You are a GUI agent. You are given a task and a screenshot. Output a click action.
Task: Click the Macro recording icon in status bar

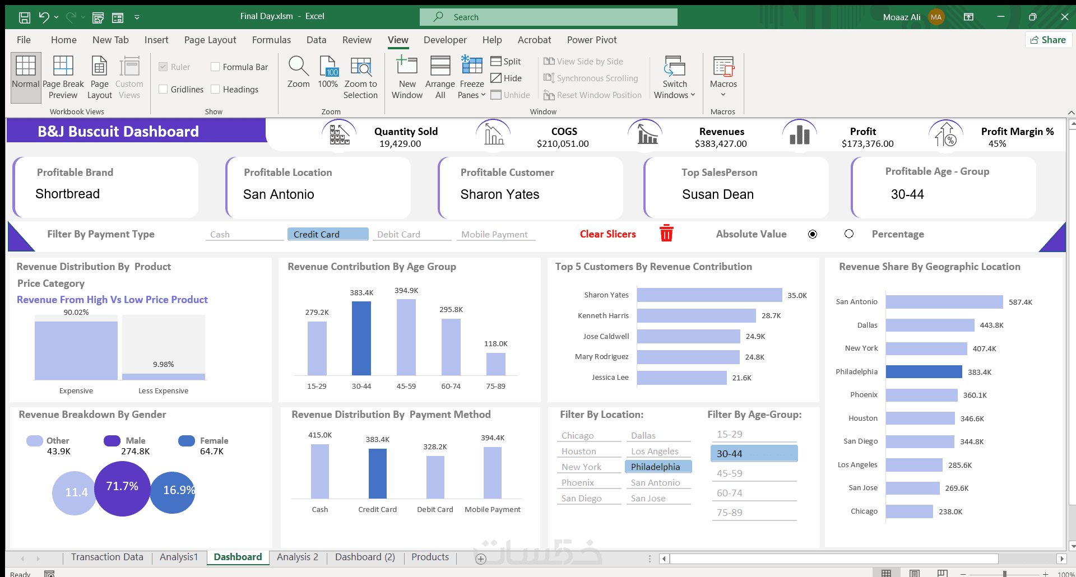49,574
